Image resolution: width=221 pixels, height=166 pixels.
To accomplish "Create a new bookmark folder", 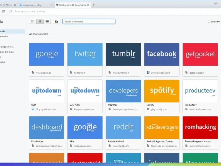I will (57, 22).
